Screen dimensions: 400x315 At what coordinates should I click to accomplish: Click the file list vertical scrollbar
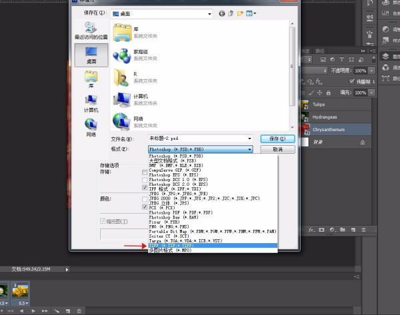[292, 67]
